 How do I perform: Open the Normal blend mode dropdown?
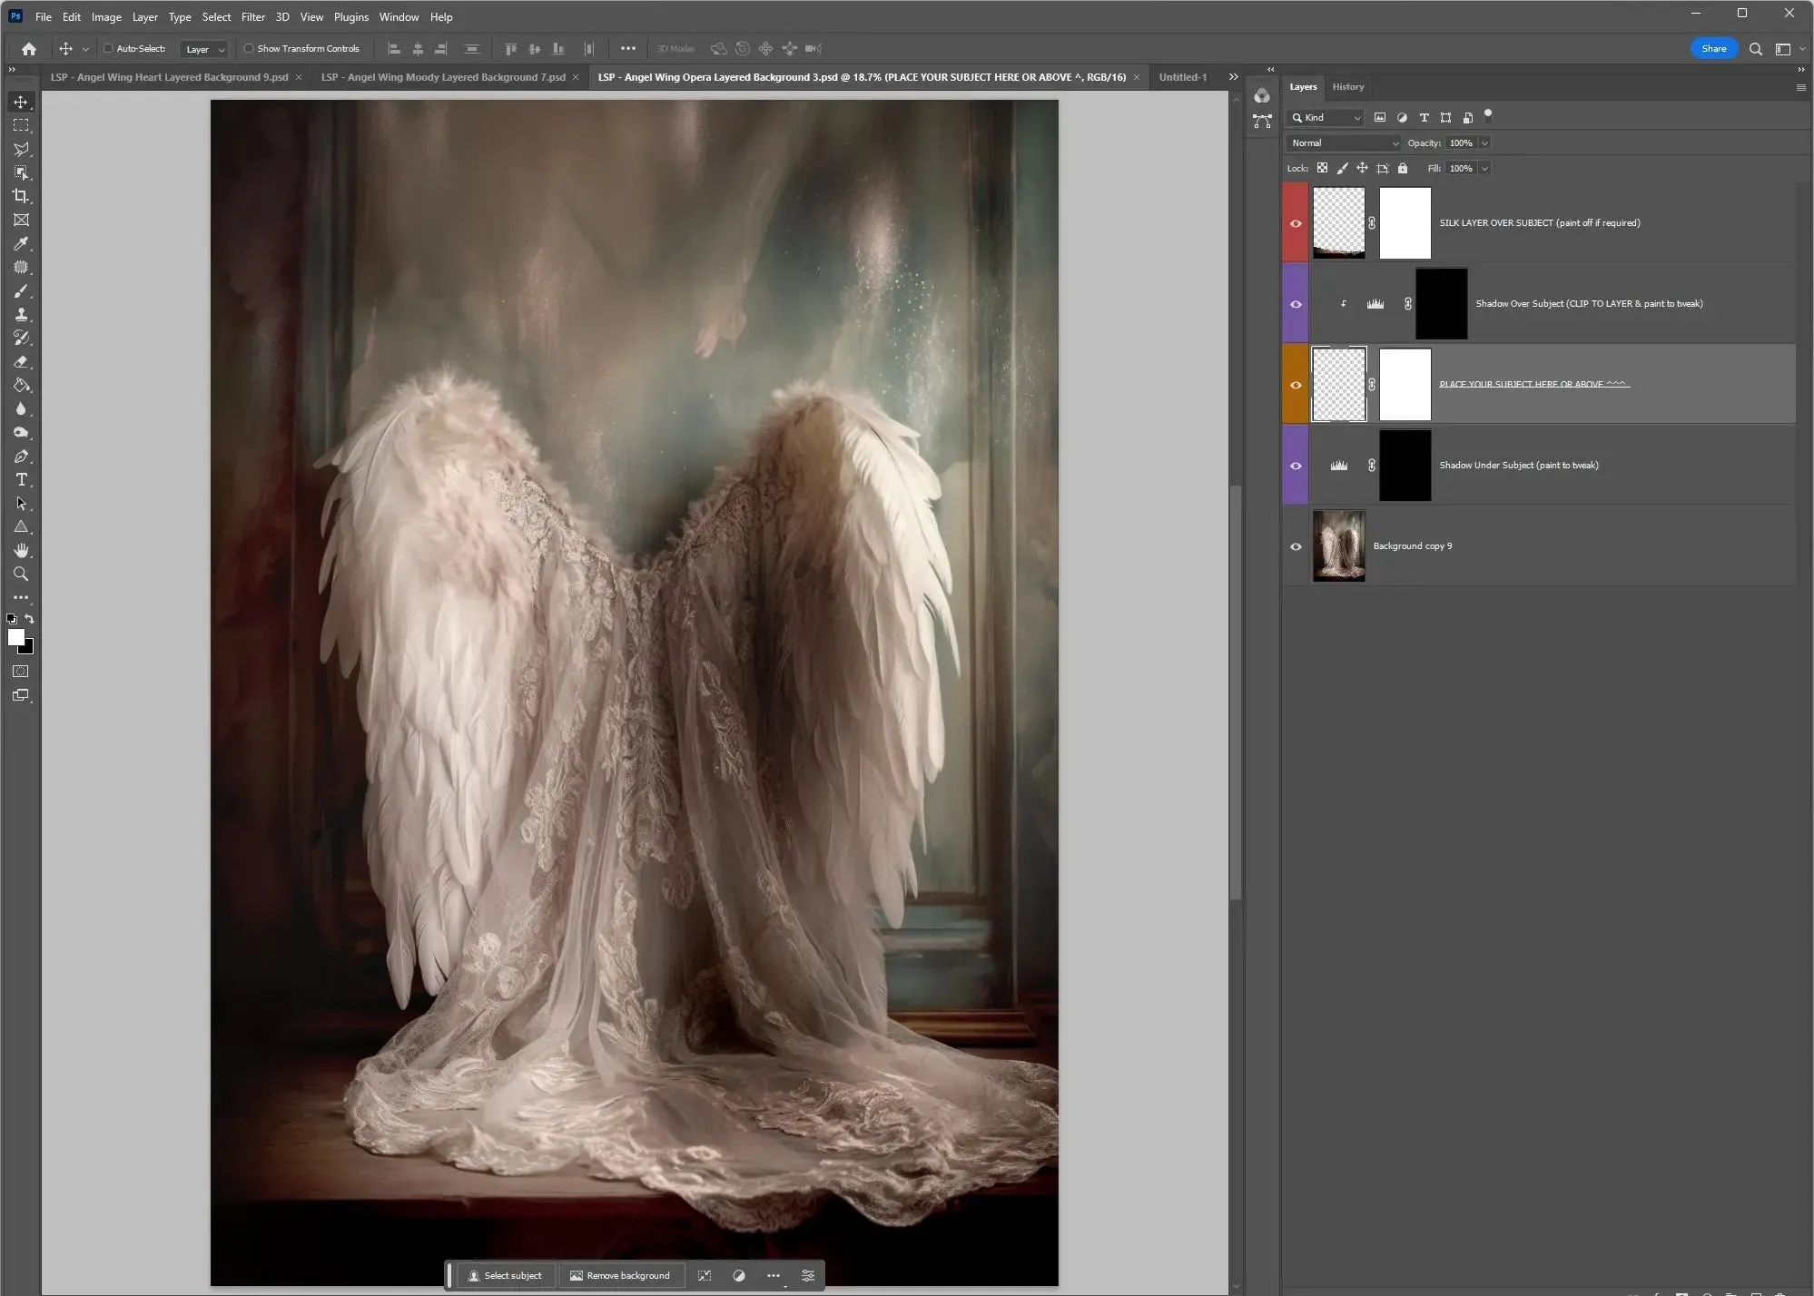1344,142
